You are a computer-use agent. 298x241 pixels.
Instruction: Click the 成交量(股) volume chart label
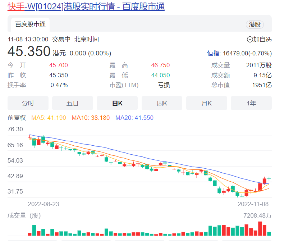click(24, 215)
